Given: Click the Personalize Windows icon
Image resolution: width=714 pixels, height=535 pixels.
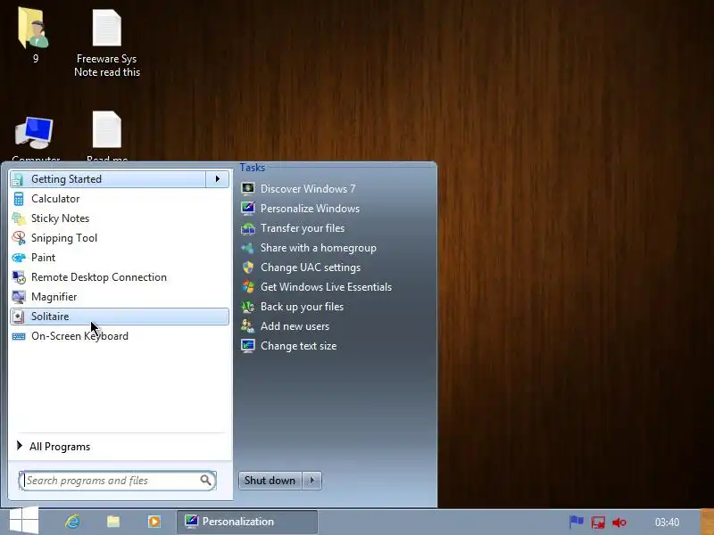Looking at the screenshot, I should coord(248,209).
